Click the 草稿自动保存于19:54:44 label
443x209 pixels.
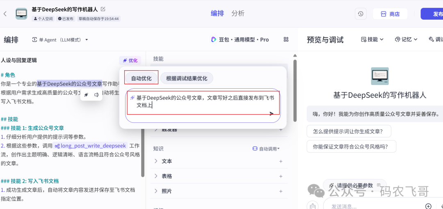point(98,19)
